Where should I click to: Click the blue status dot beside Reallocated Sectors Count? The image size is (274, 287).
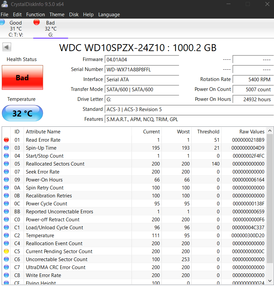(x=6, y=164)
